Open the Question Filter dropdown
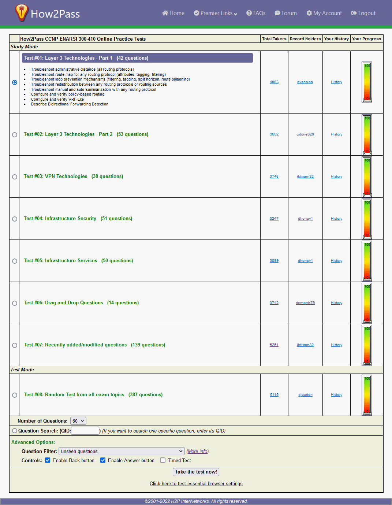The image size is (392, 505). (x=122, y=452)
